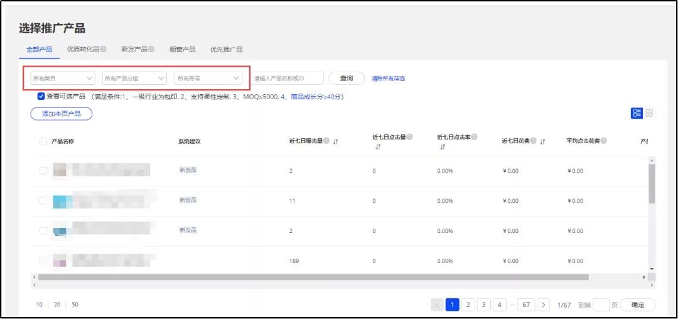Open the 所有账号 dropdown
Viewport: 678px width, 319px height.
[x=208, y=78]
